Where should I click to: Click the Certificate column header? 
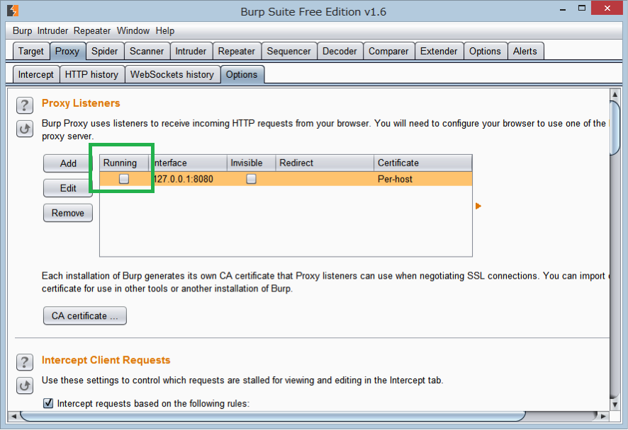[423, 163]
